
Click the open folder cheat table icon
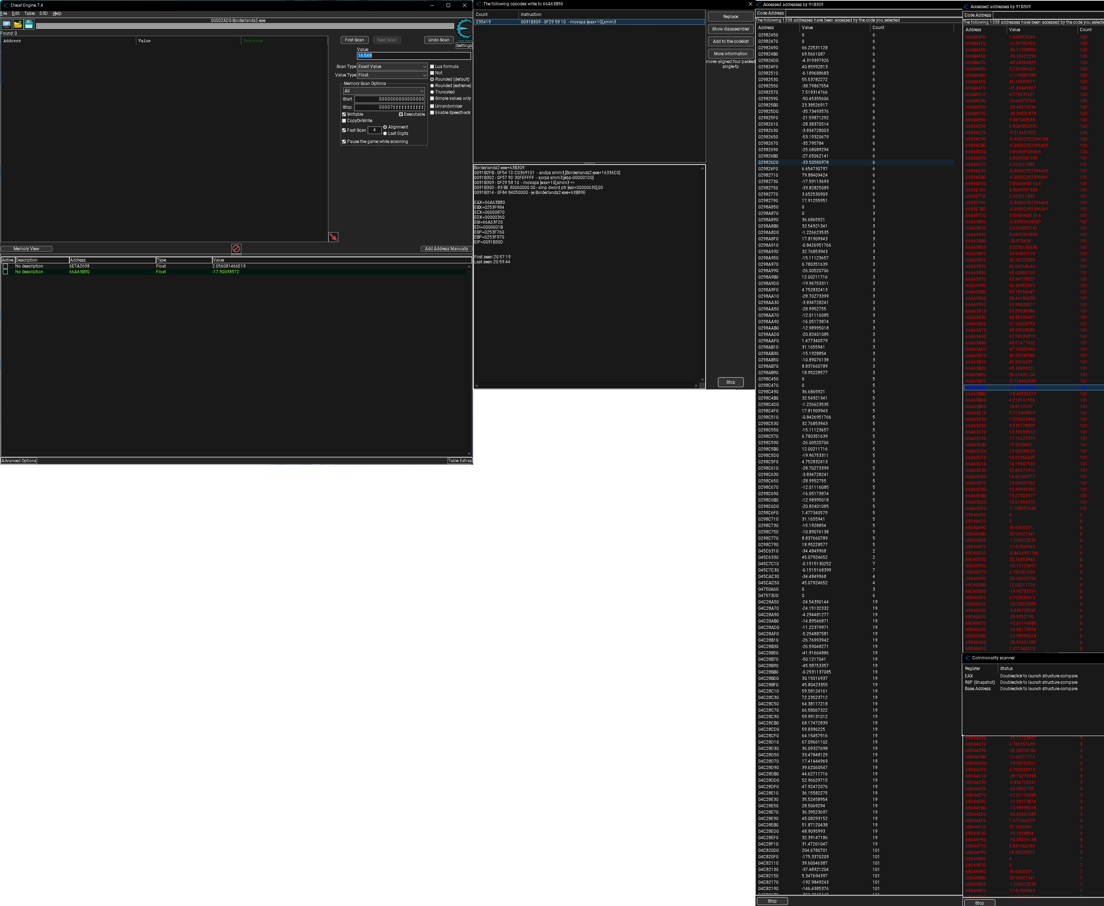18,24
